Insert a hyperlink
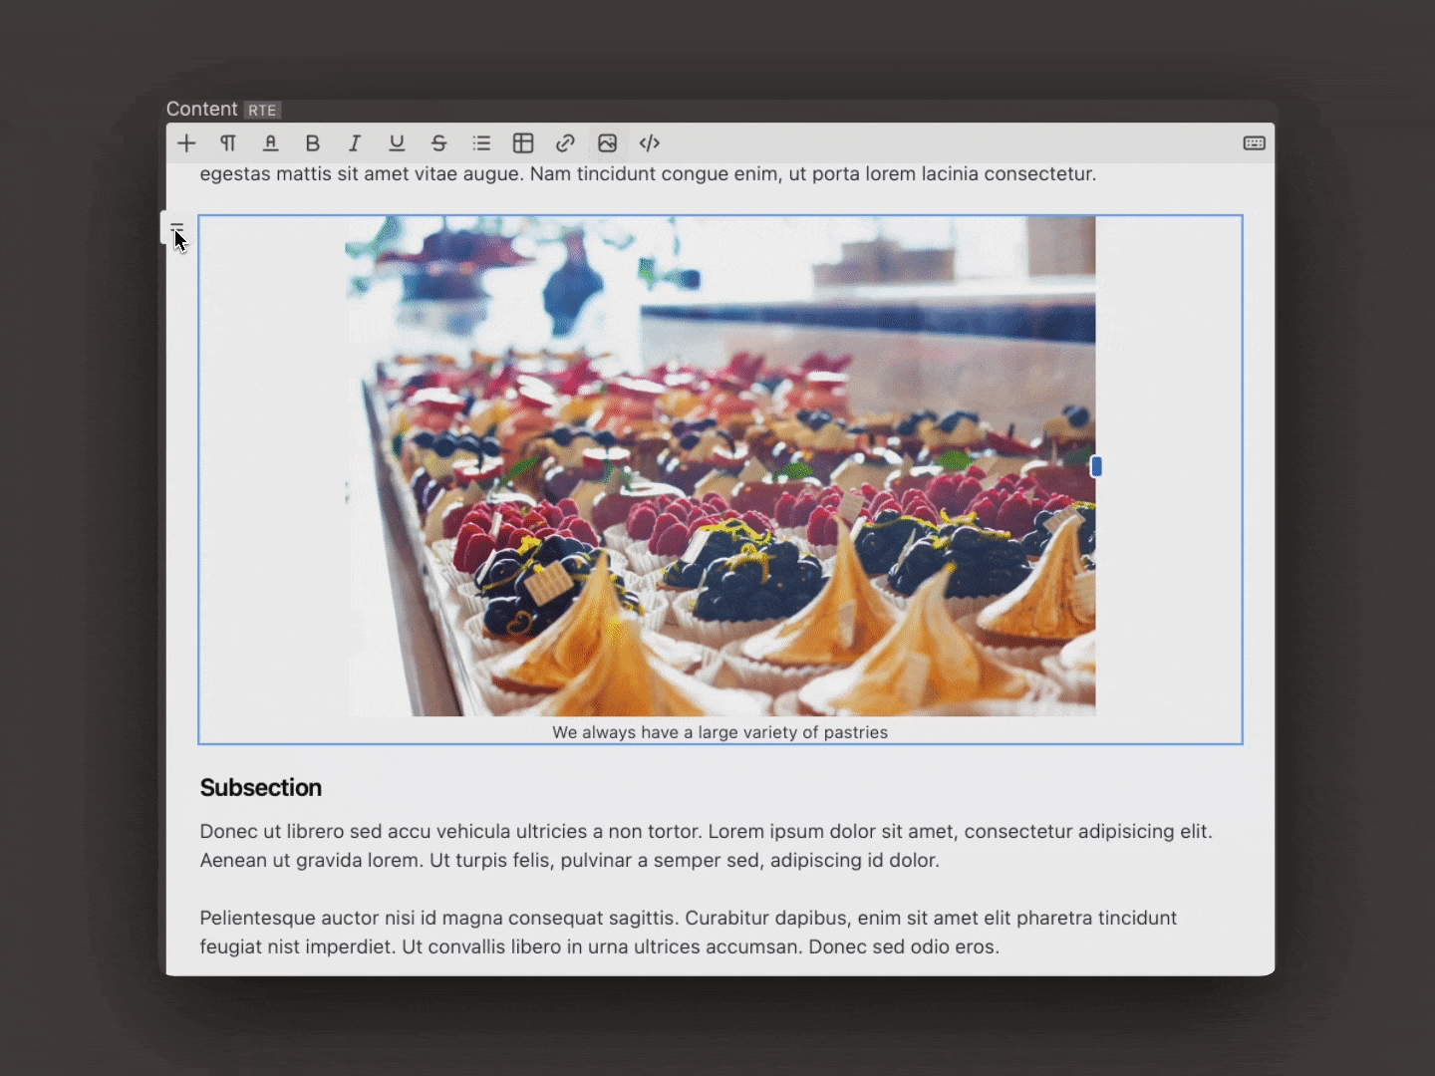1435x1076 pixels. (564, 142)
